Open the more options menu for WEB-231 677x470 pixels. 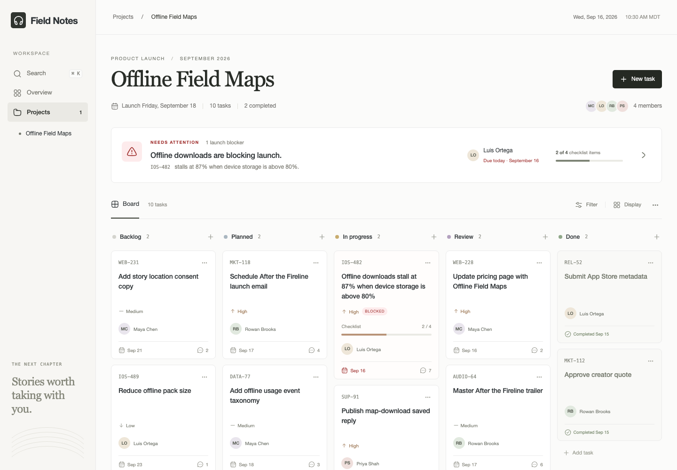205,263
